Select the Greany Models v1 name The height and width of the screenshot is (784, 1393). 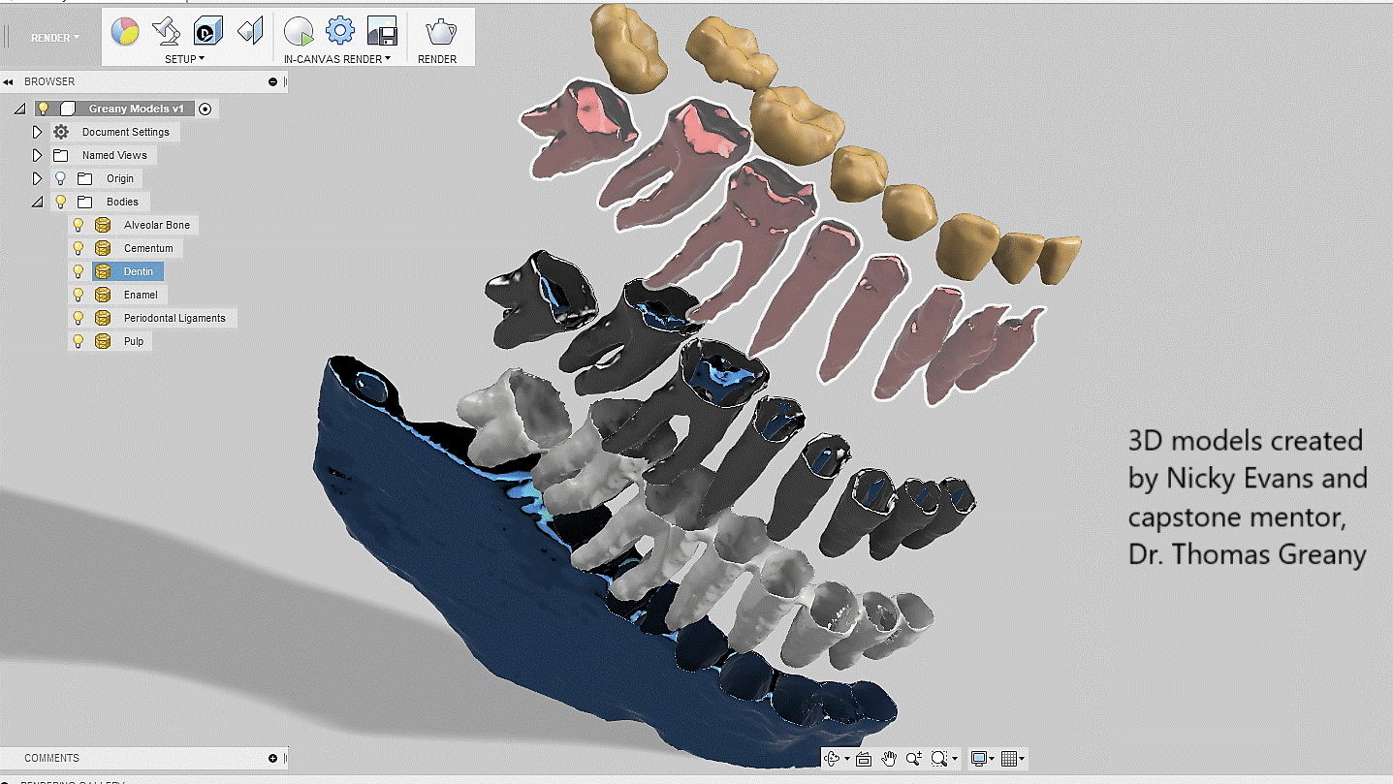(x=136, y=109)
